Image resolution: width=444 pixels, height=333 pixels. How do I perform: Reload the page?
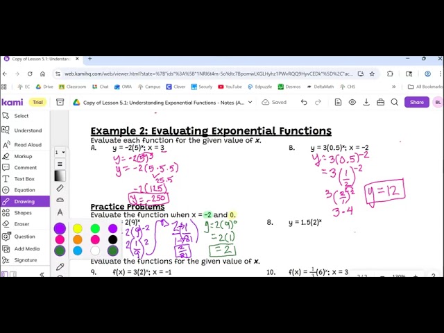pyautogui.click(x=30, y=74)
